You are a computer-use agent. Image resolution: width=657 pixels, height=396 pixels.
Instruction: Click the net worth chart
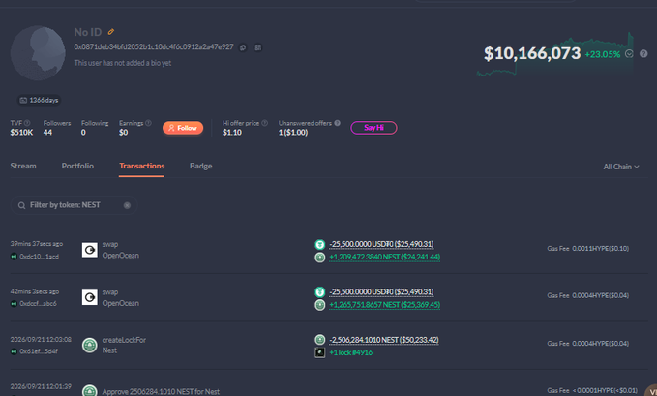555,53
